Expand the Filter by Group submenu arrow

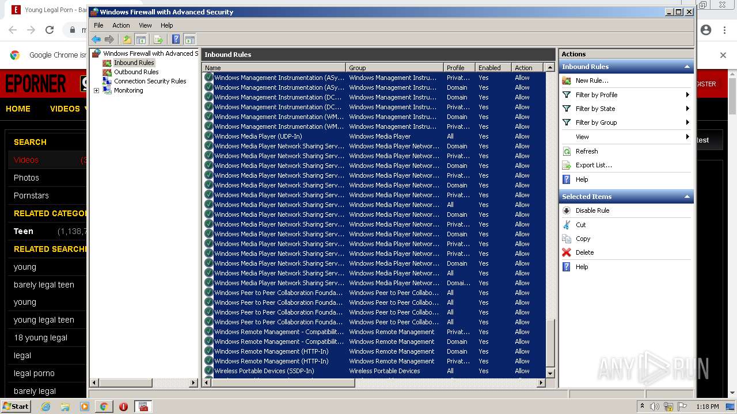pyautogui.click(x=687, y=122)
